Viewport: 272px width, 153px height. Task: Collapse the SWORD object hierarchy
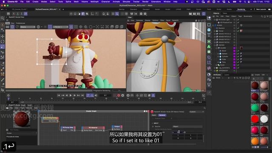coord(215,45)
